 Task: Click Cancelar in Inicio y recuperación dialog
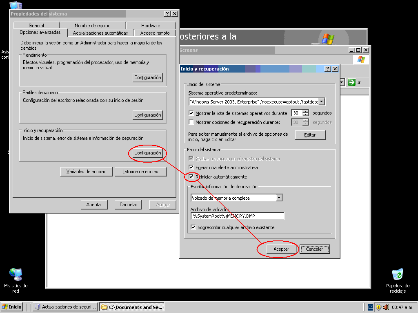(315, 249)
